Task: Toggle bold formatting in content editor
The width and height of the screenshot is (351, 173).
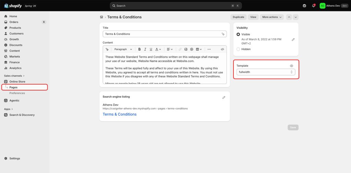Action: pos(140,49)
